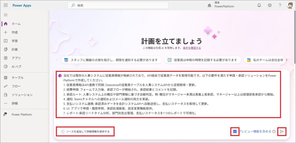Click the ホーム house icon
296x143 pixels.
[6, 24]
